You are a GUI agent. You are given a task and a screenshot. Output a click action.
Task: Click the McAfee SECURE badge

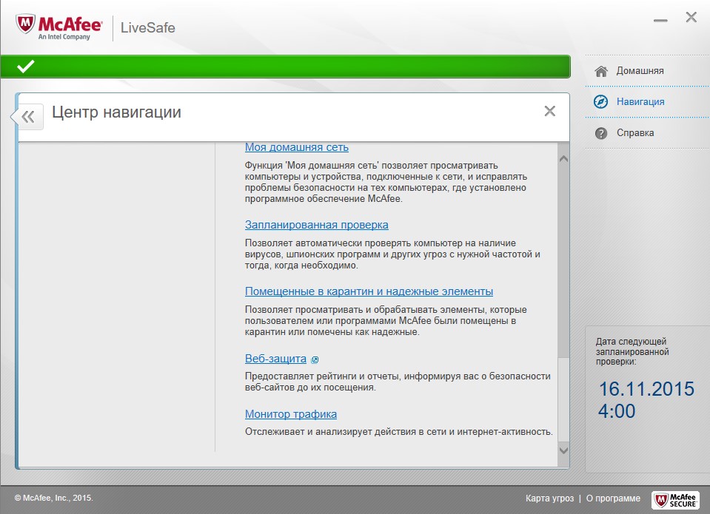(x=675, y=500)
